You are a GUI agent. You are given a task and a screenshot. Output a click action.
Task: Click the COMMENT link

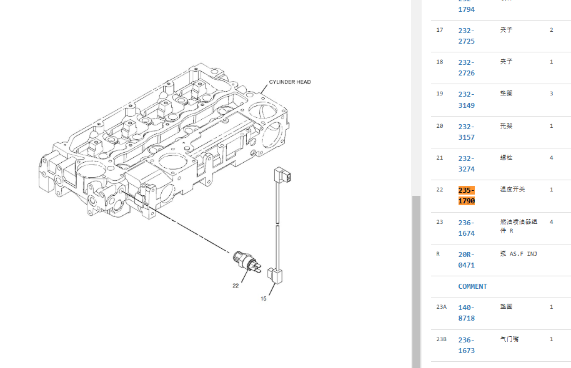[x=472, y=286]
